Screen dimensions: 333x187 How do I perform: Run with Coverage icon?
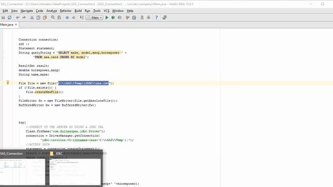pyautogui.click(x=120, y=18)
